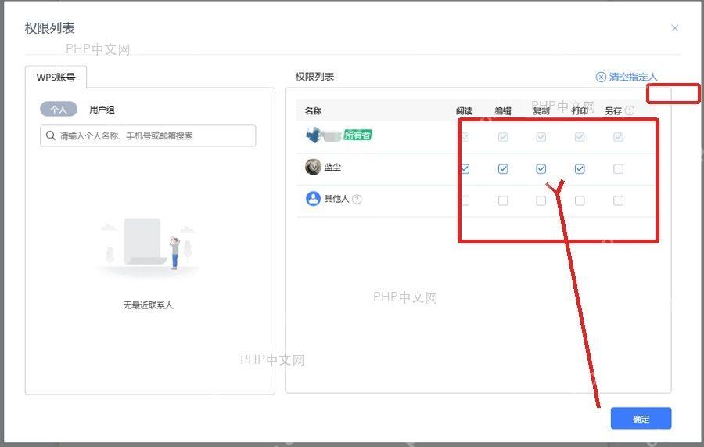Toggle 编辑 permission for 蓝尘
Image resolution: width=704 pixels, height=447 pixels.
[503, 168]
